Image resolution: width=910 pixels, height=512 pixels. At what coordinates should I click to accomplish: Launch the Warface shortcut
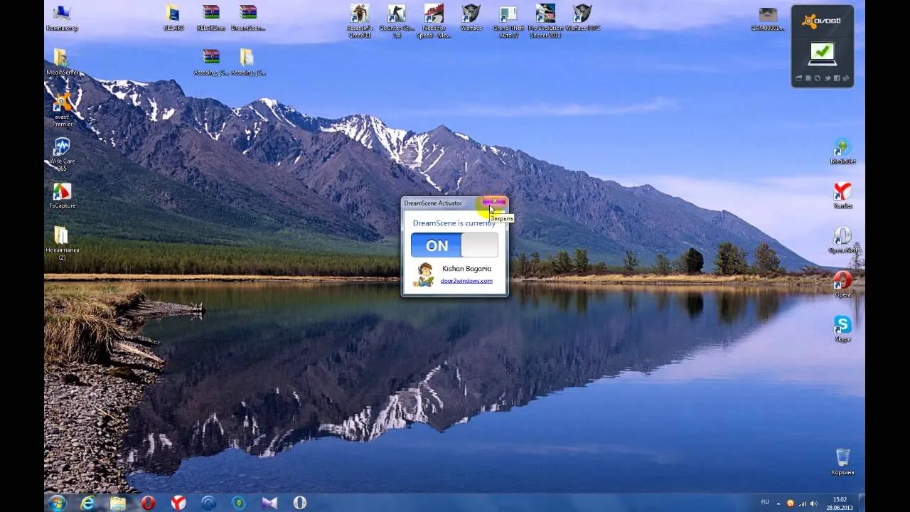pos(471,18)
